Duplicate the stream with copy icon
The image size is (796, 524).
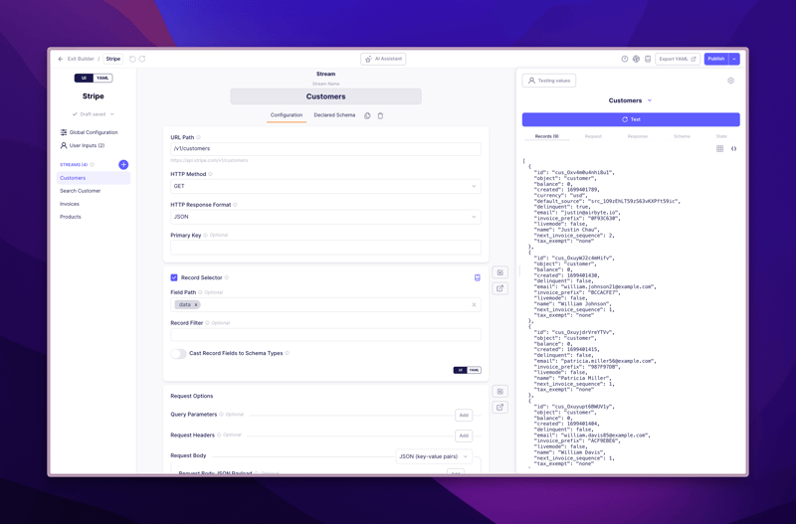367,115
